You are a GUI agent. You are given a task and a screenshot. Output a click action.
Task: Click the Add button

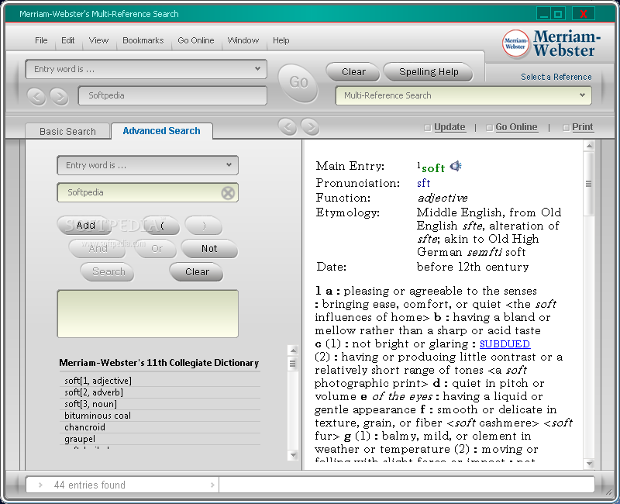85,226
